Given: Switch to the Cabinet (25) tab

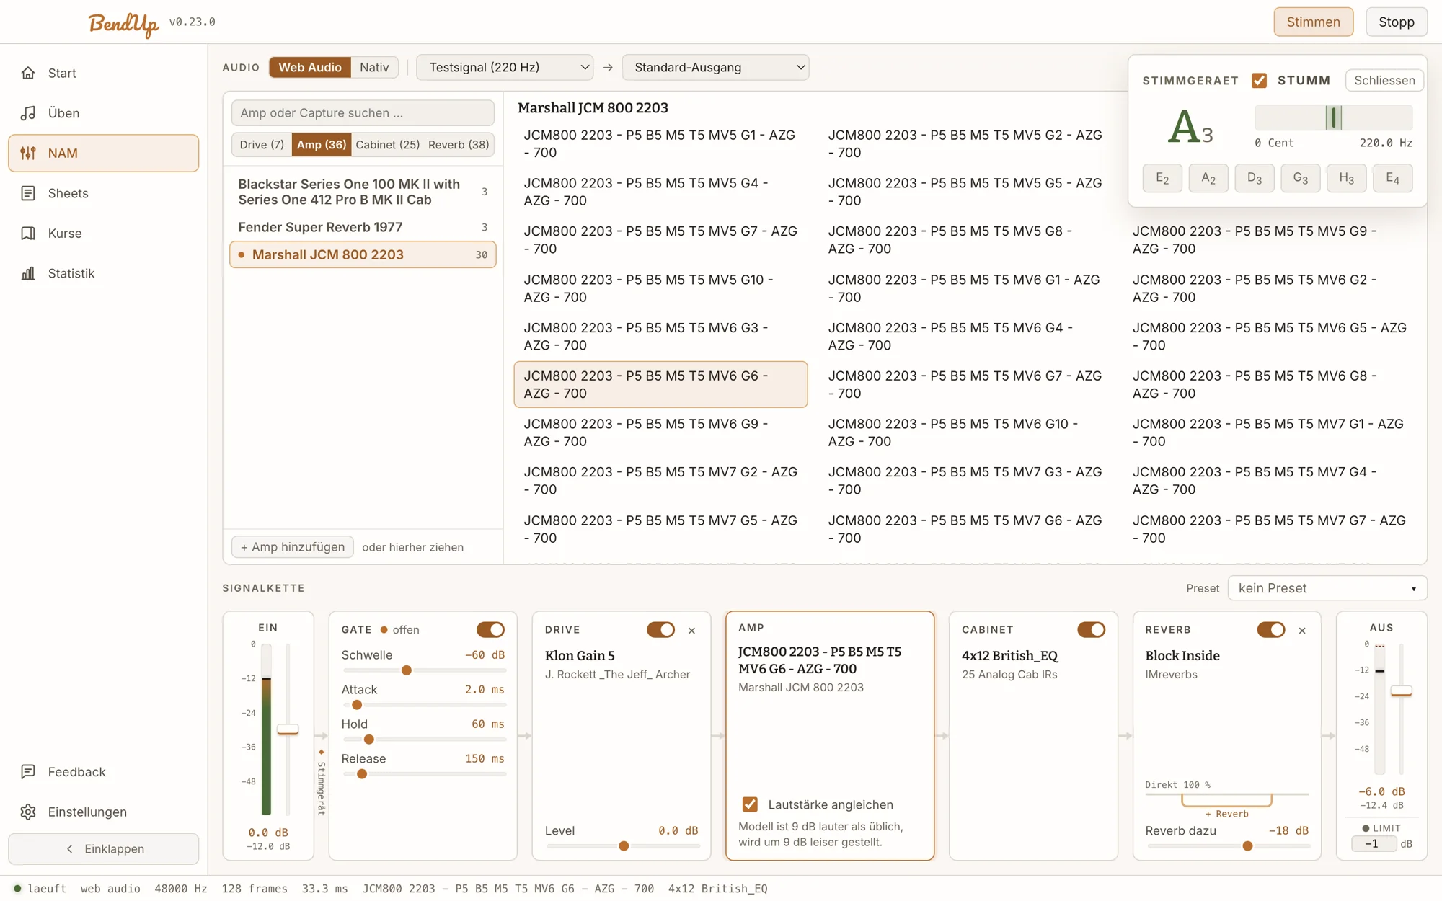Looking at the screenshot, I should pos(387,145).
